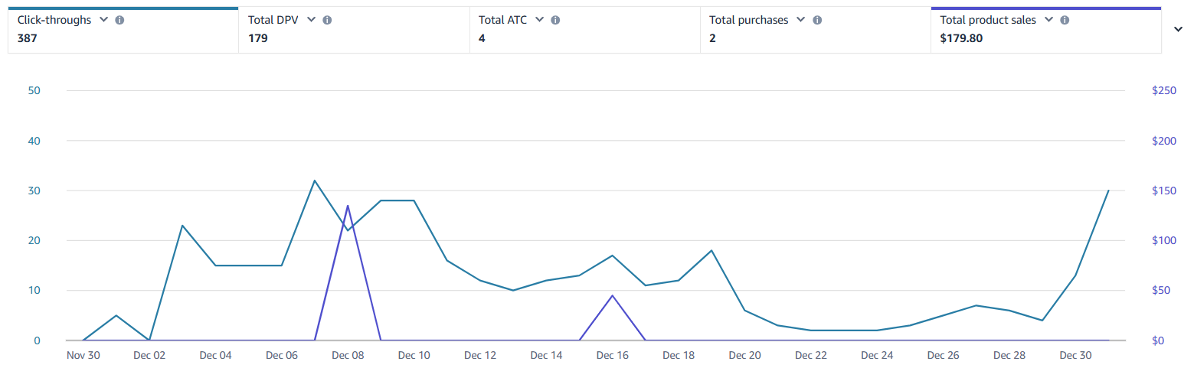
Task: Open the Total ATC dropdown chevron
Action: [539, 20]
